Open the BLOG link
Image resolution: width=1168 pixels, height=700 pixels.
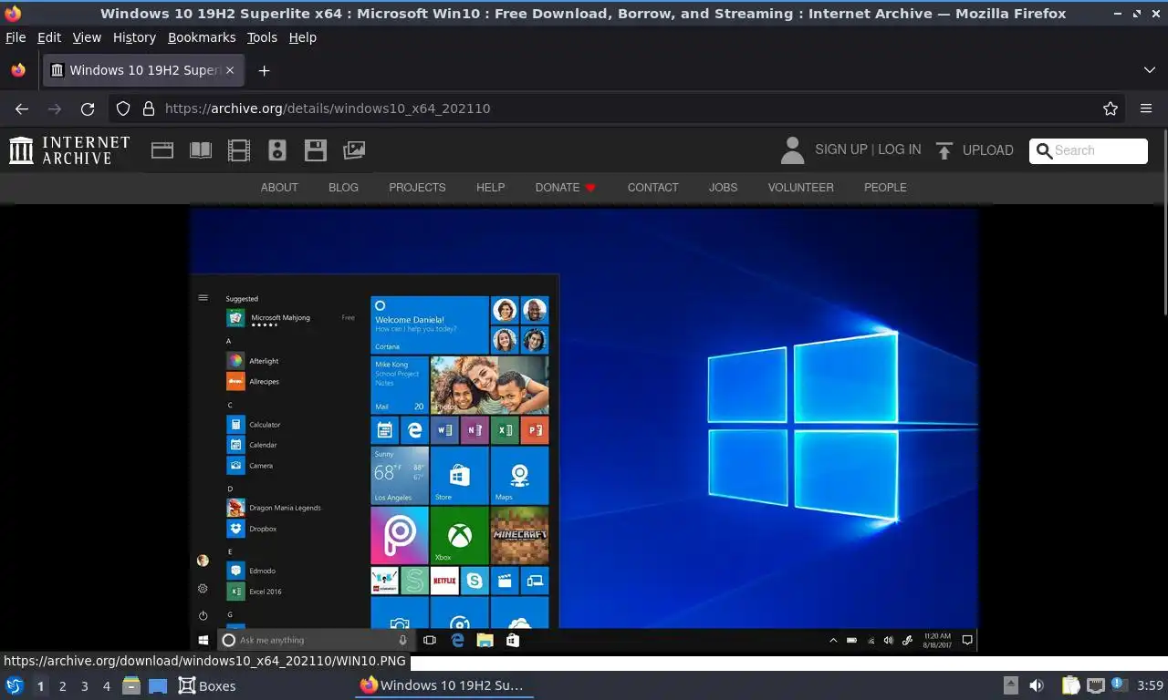pyautogui.click(x=343, y=188)
